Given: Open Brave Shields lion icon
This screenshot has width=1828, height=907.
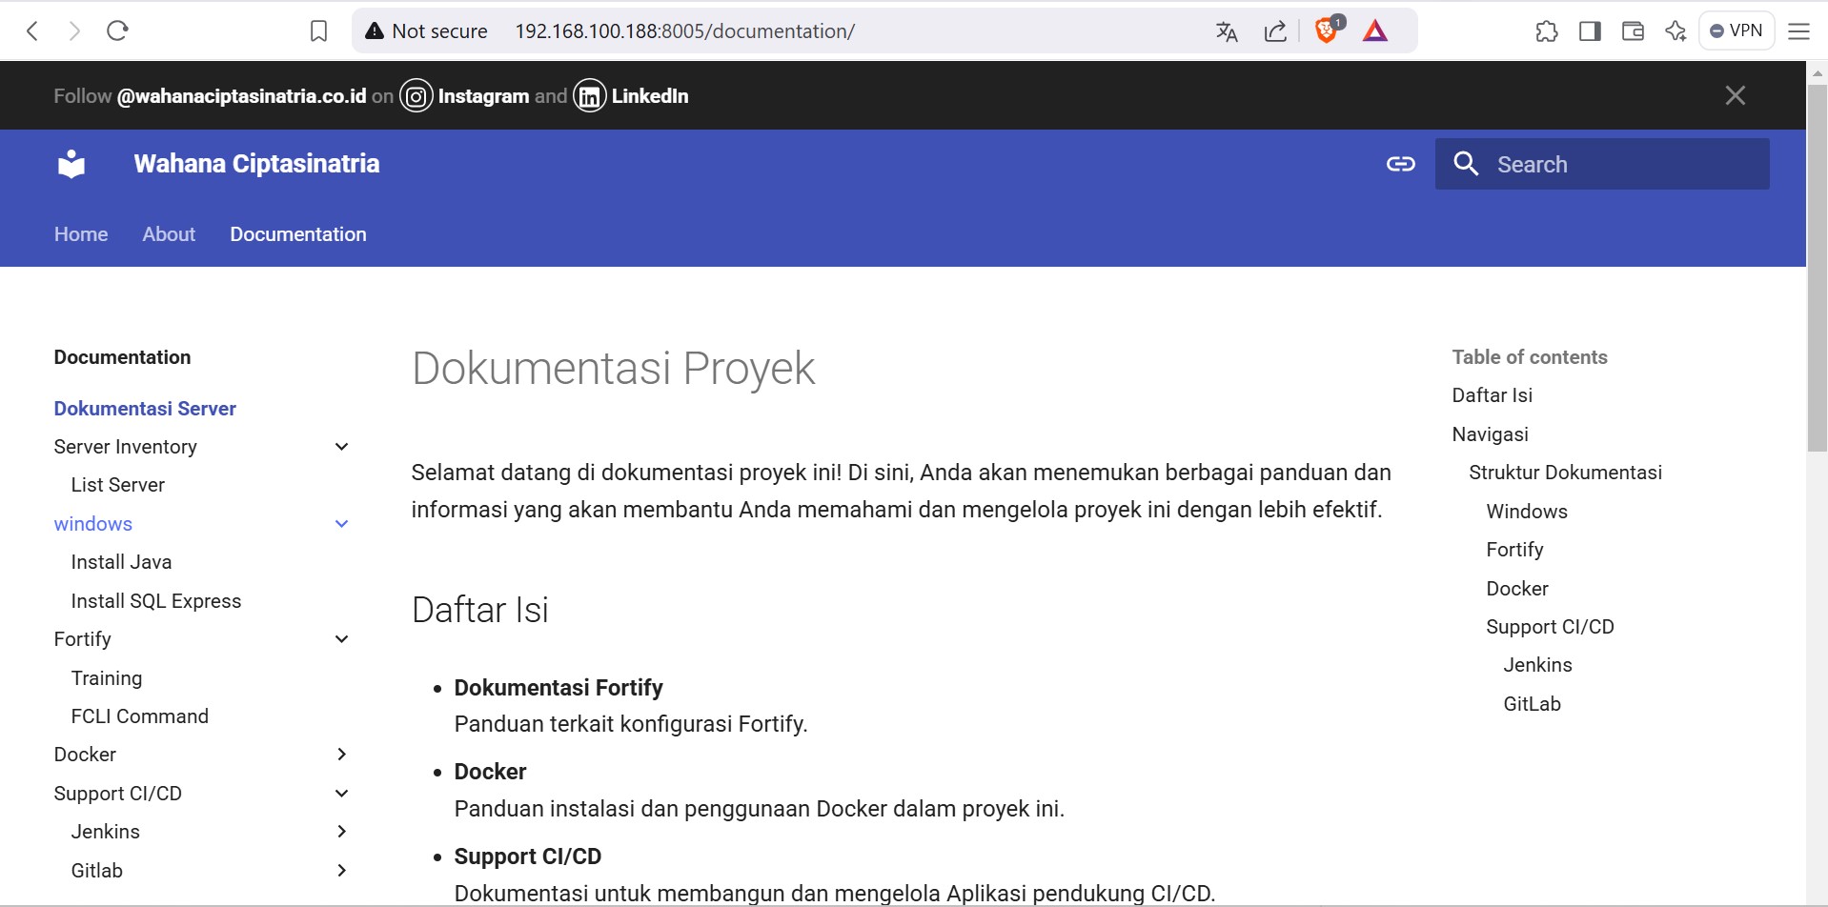Looking at the screenshot, I should pyautogui.click(x=1326, y=31).
